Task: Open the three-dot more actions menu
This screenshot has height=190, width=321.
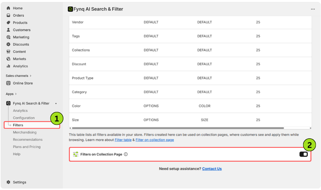Action: (x=313, y=9)
